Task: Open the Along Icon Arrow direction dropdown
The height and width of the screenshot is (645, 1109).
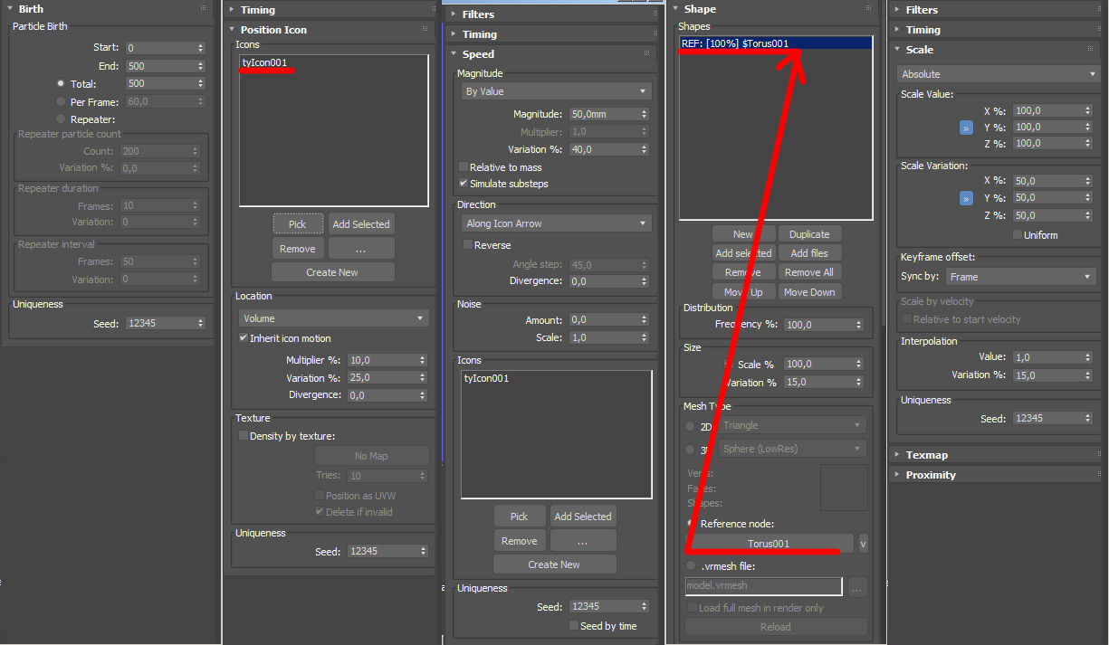Action: point(556,223)
